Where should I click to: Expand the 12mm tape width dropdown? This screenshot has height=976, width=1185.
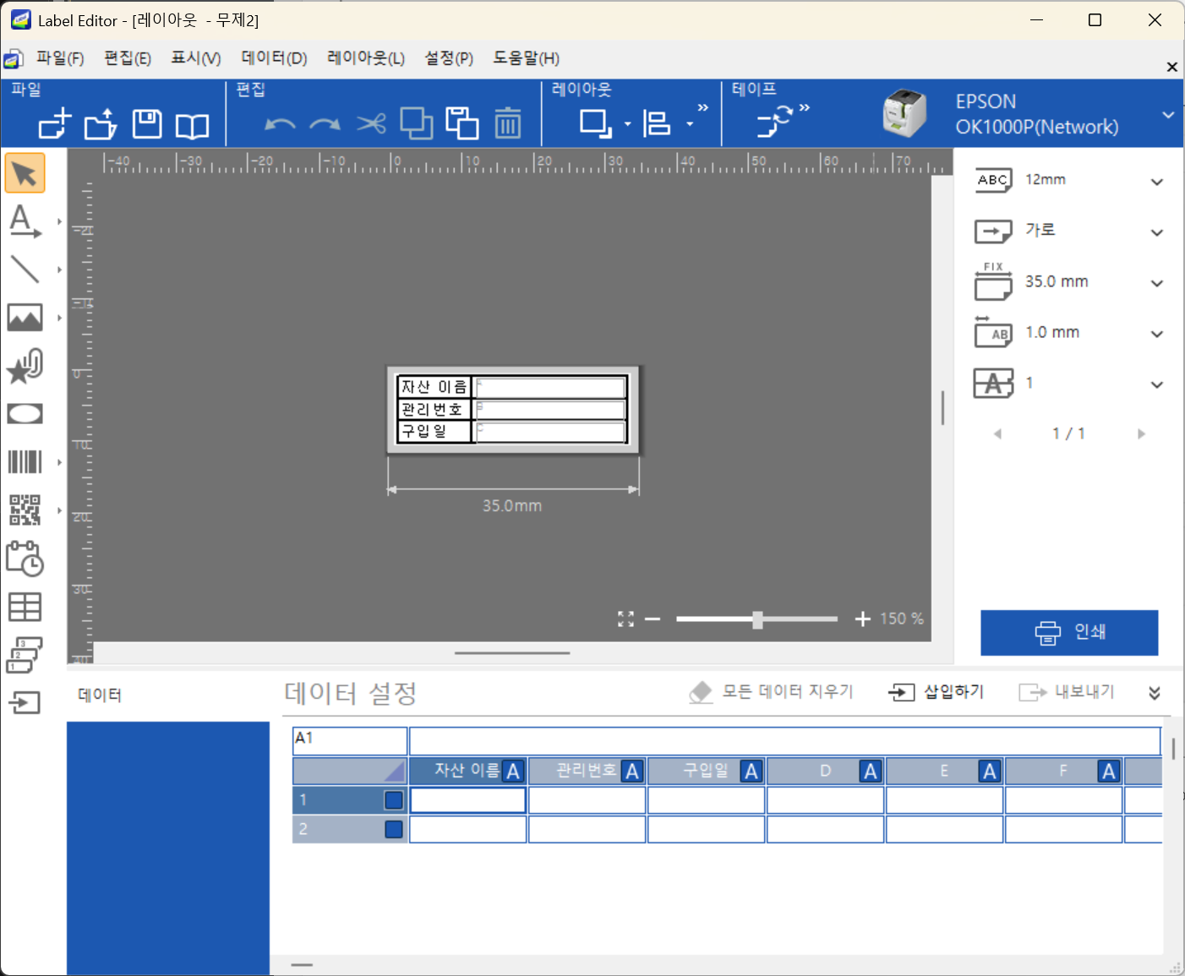1157,182
